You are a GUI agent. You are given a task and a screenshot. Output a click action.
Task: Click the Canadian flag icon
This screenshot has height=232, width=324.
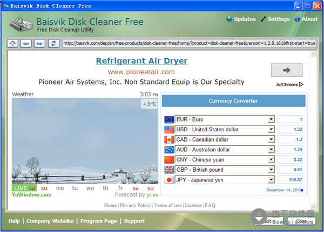click(169, 139)
